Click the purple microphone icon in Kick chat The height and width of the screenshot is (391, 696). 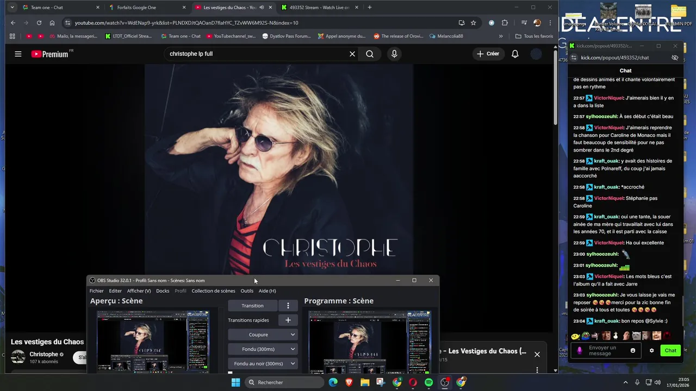[579, 350]
